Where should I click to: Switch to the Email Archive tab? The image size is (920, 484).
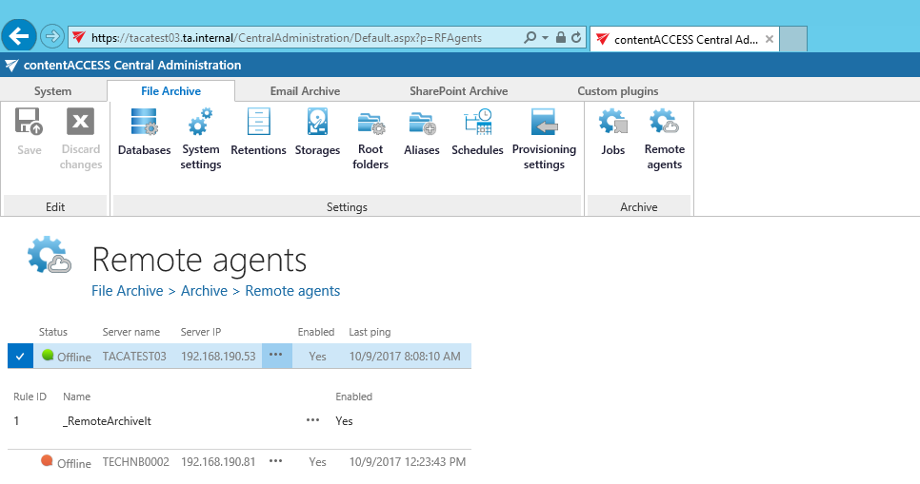(305, 91)
